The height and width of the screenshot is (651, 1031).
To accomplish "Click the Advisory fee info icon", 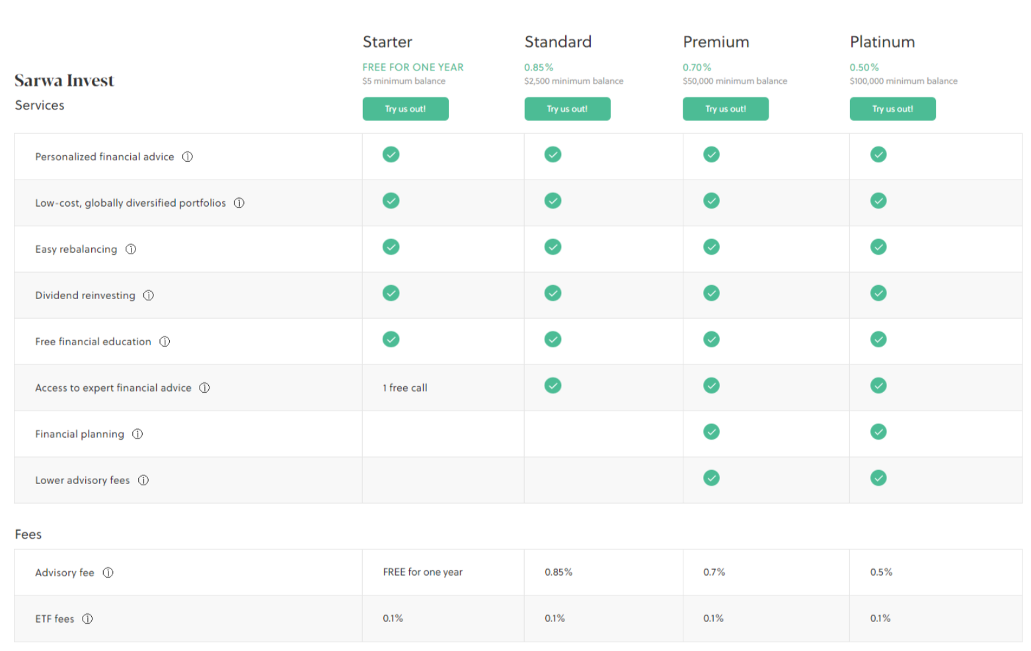I will [x=108, y=572].
